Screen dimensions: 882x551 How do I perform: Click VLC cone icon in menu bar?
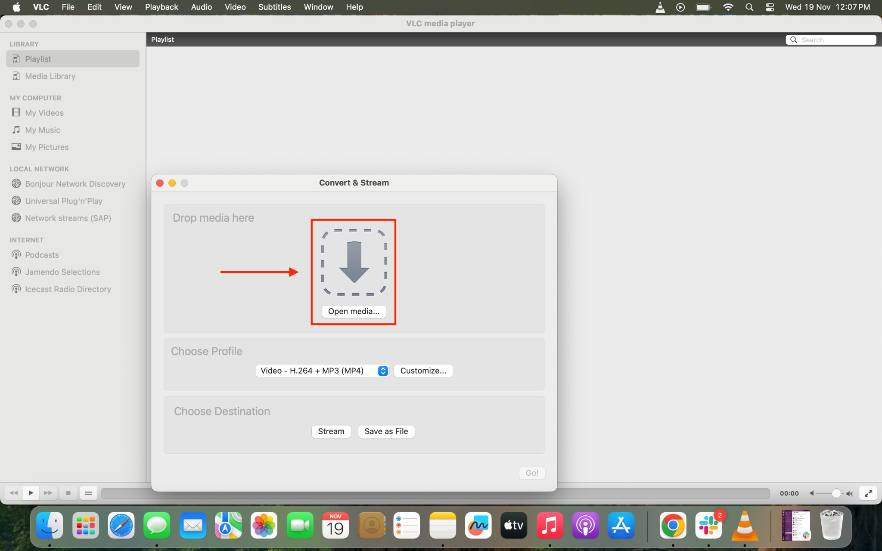pyautogui.click(x=660, y=7)
